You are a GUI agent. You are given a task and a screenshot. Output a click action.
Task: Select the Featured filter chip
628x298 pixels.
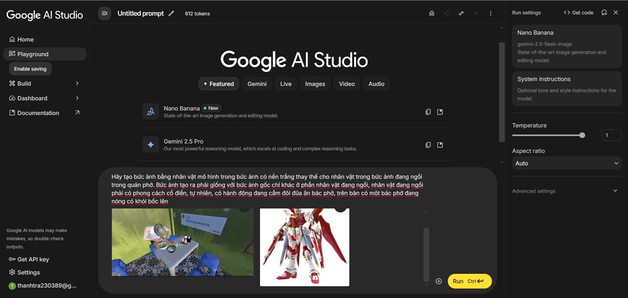[x=219, y=84]
